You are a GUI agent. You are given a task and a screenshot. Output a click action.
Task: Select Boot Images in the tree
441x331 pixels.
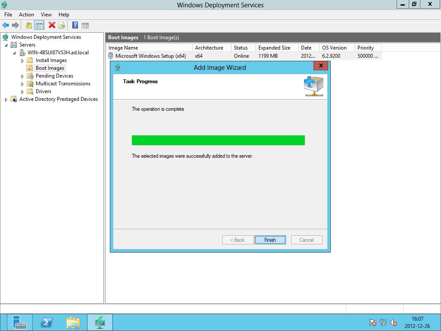pos(50,68)
